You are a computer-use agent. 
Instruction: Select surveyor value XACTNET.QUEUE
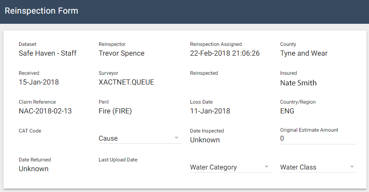(126, 82)
